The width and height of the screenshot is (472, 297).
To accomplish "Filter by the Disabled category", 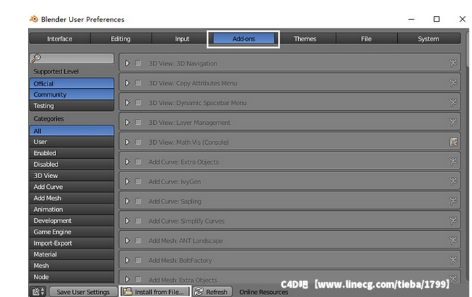I will [72, 164].
